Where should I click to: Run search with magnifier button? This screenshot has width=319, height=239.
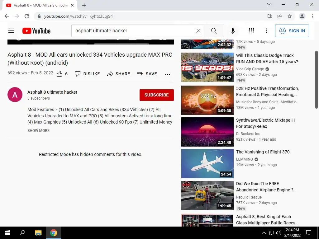(214, 31)
